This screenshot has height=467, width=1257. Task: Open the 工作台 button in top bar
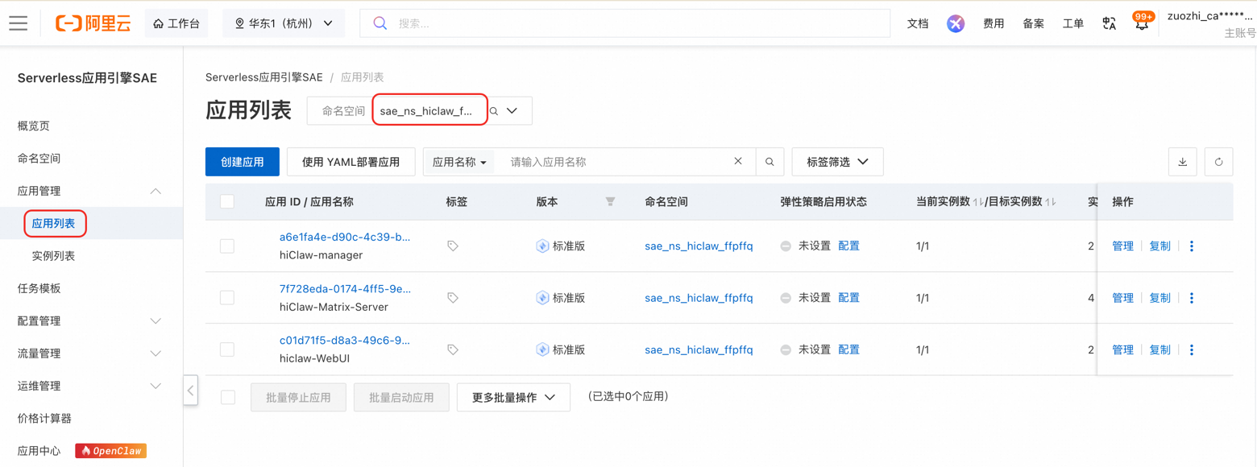pyautogui.click(x=176, y=23)
